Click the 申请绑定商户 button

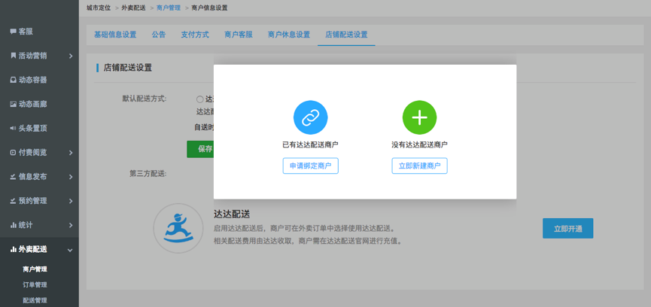[310, 166]
